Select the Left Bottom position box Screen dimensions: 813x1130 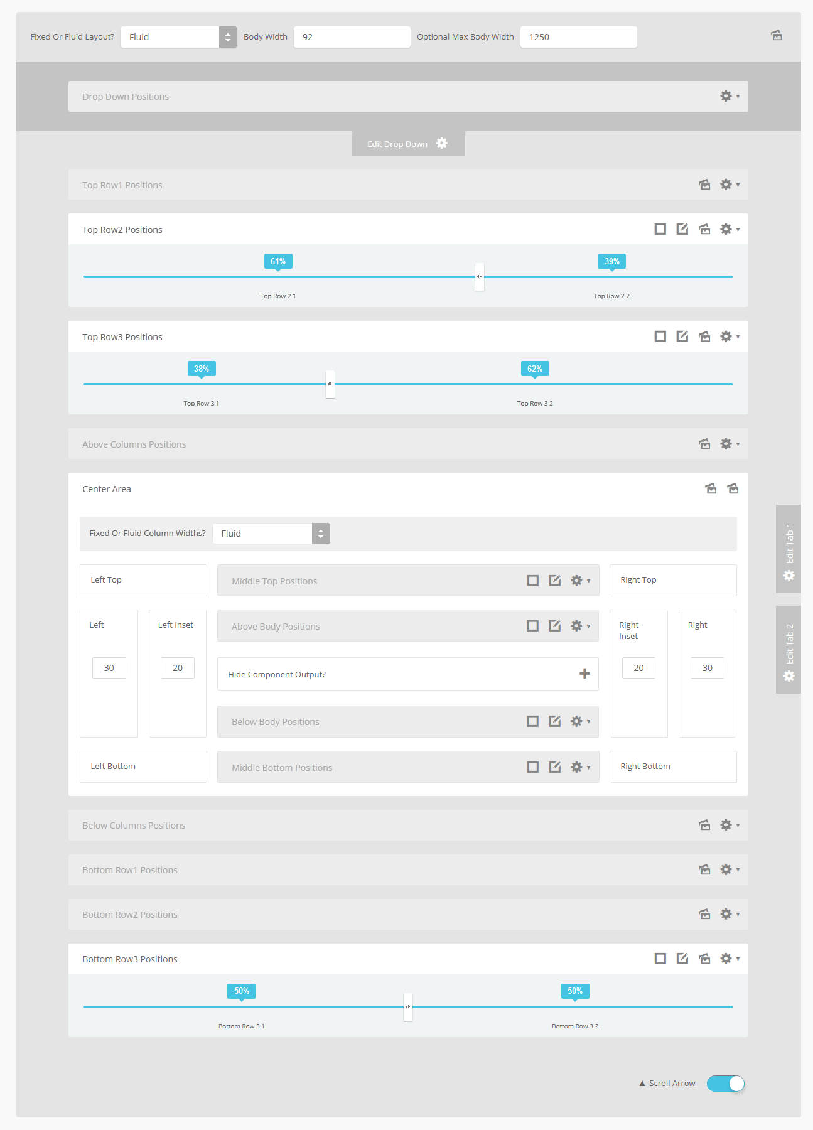pyautogui.click(x=143, y=767)
